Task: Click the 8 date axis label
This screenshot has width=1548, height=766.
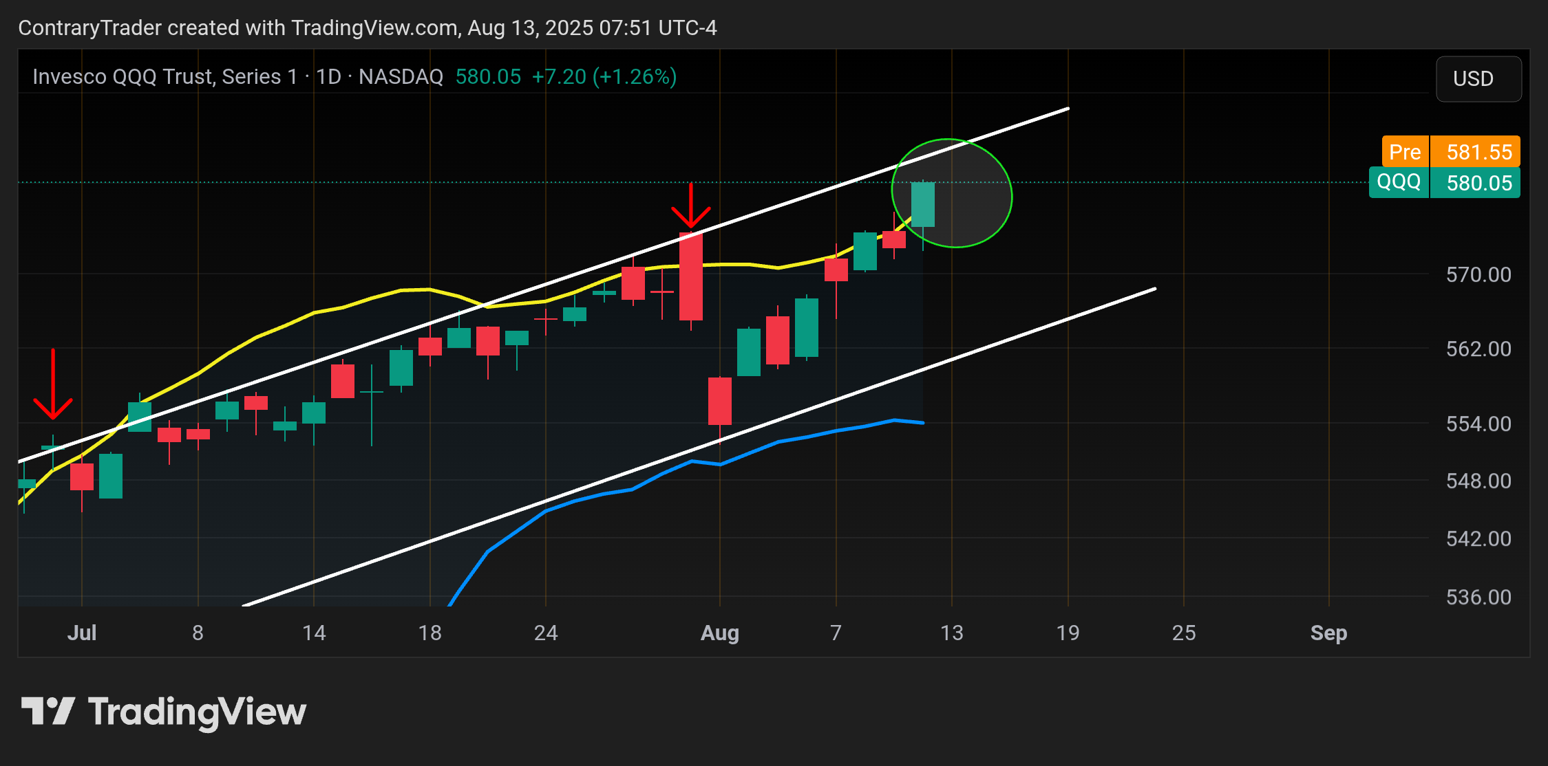Action: (x=198, y=633)
